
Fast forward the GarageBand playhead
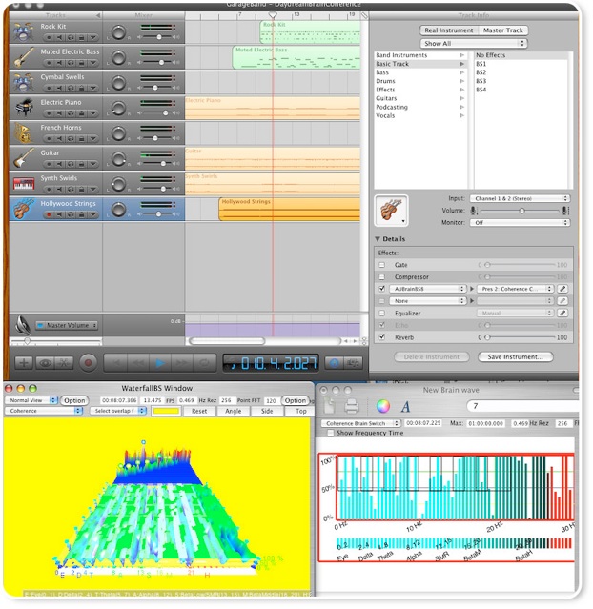pos(181,363)
